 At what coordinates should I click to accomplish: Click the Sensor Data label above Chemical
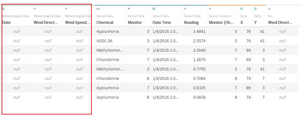pos(105,16)
